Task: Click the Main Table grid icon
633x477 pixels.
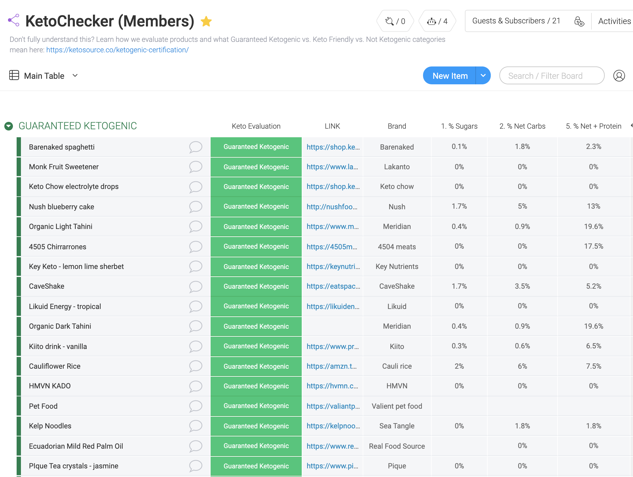Action: click(x=14, y=75)
